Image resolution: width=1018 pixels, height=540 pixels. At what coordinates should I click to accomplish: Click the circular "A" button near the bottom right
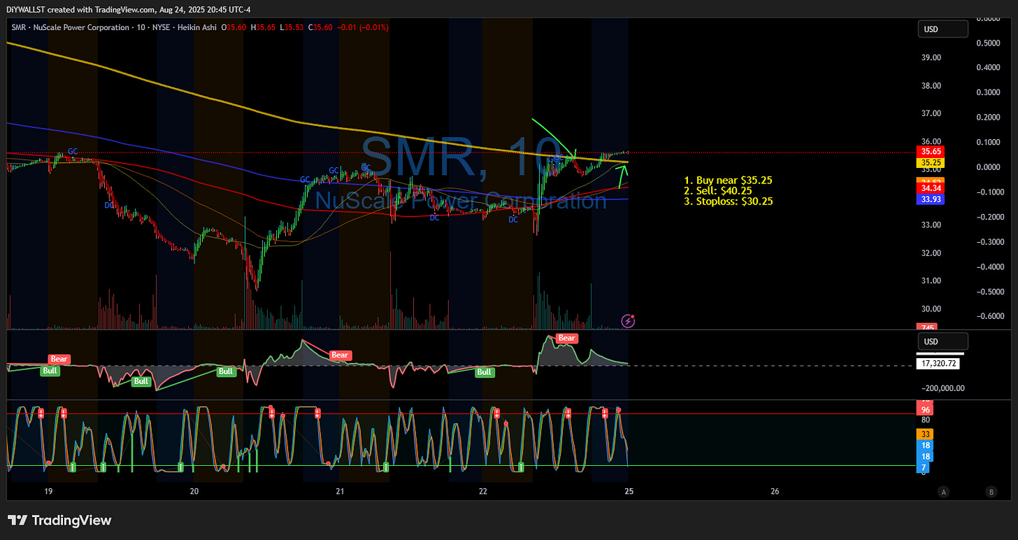[x=944, y=492]
